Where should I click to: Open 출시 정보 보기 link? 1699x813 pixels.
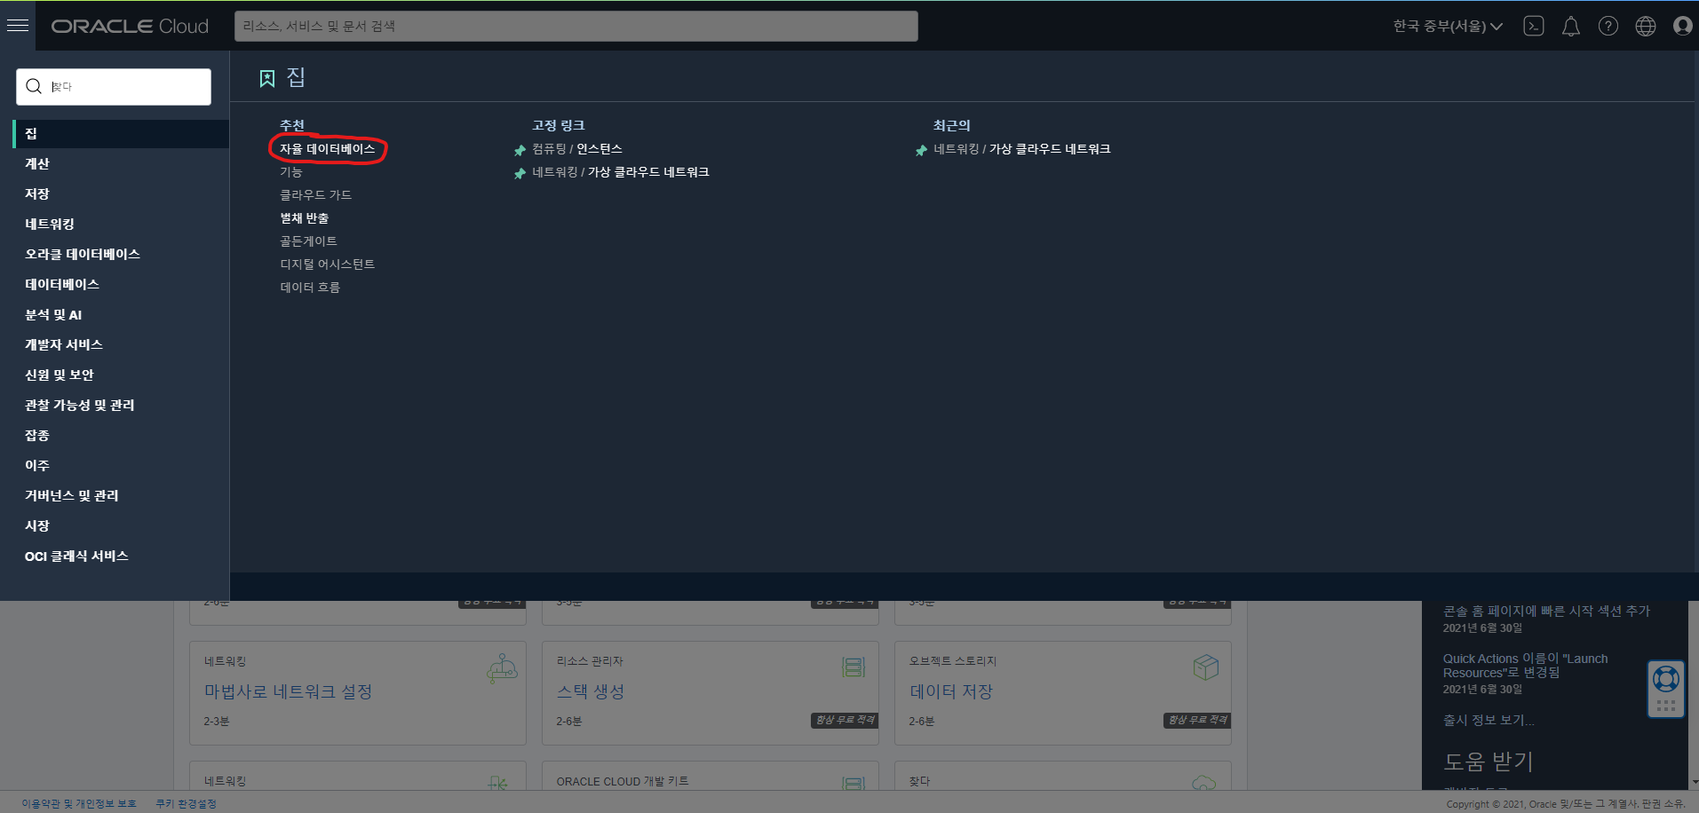[x=1489, y=720]
